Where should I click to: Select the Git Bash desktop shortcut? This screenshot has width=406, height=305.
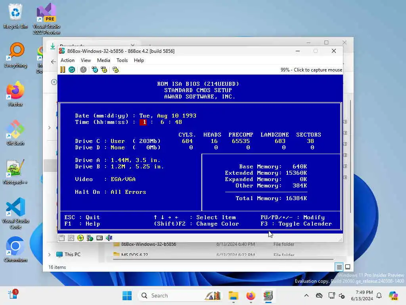click(x=15, y=133)
